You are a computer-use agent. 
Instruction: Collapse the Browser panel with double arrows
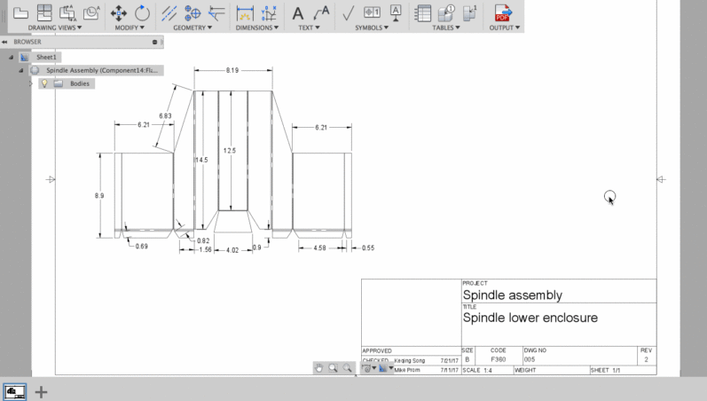[4, 42]
